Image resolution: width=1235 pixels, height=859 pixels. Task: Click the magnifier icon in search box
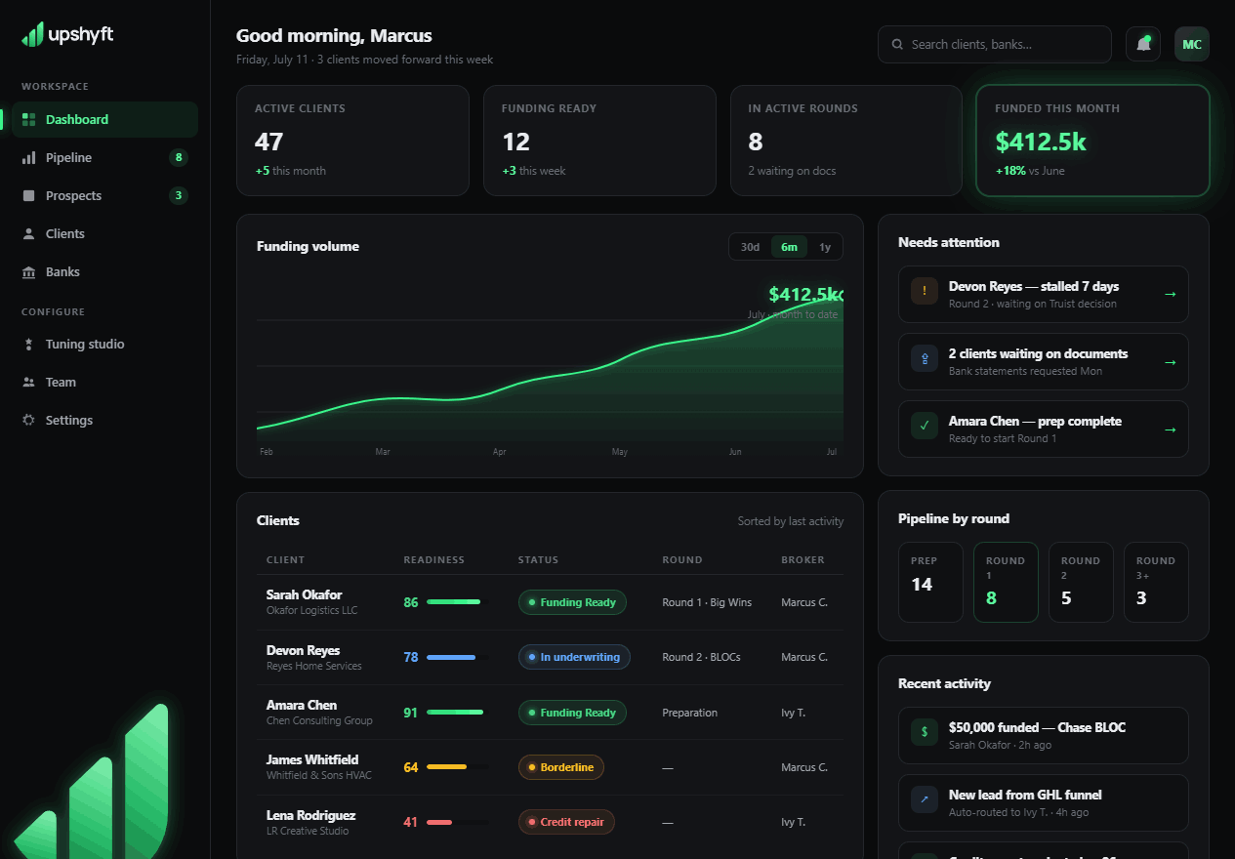[x=897, y=44]
